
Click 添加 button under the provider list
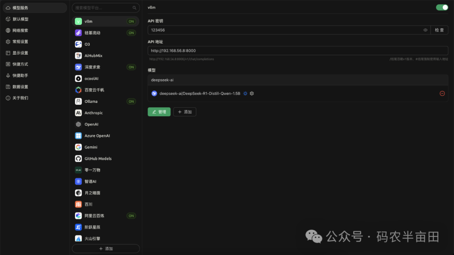(x=106, y=249)
